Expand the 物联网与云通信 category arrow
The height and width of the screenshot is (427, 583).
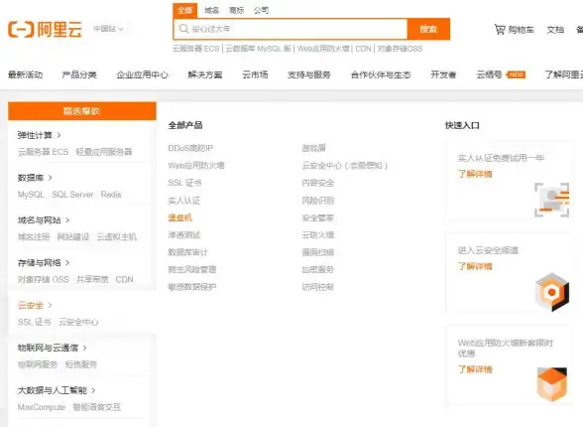point(85,348)
